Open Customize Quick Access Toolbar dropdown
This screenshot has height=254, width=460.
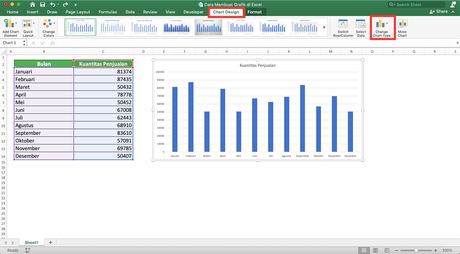point(76,5)
